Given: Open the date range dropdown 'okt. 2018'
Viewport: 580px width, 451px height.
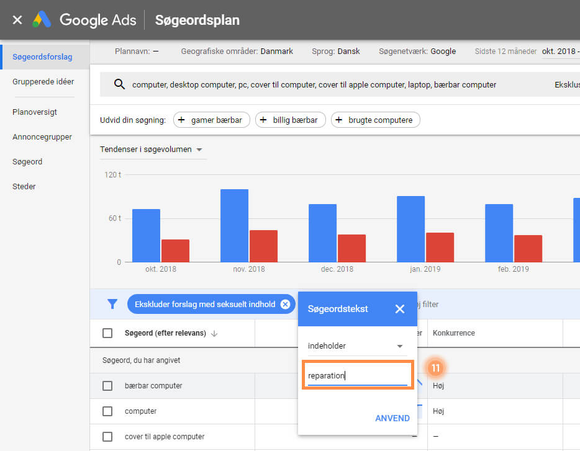Looking at the screenshot, I should 560,51.
